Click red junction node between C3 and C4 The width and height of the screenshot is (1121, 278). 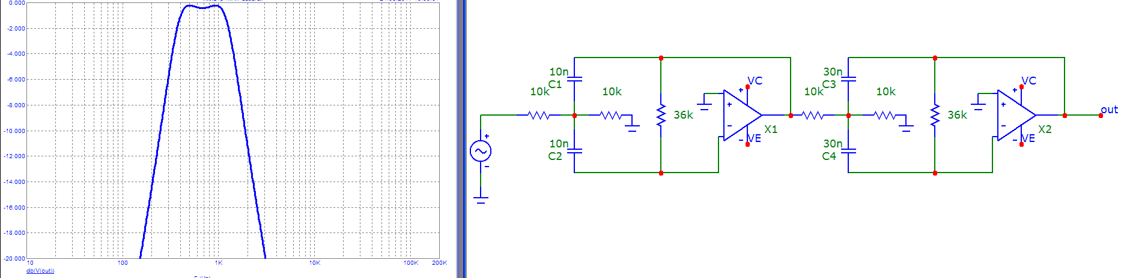point(848,115)
